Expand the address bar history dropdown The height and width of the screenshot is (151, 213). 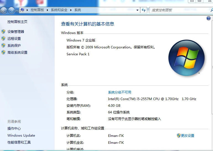(x=138, y=10)
